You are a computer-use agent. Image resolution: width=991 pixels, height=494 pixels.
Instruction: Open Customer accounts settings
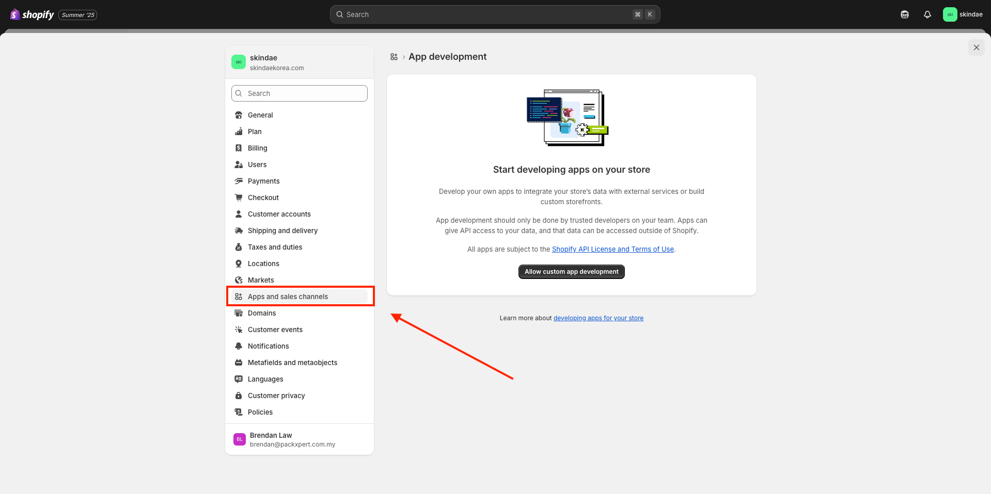(300, 214)
